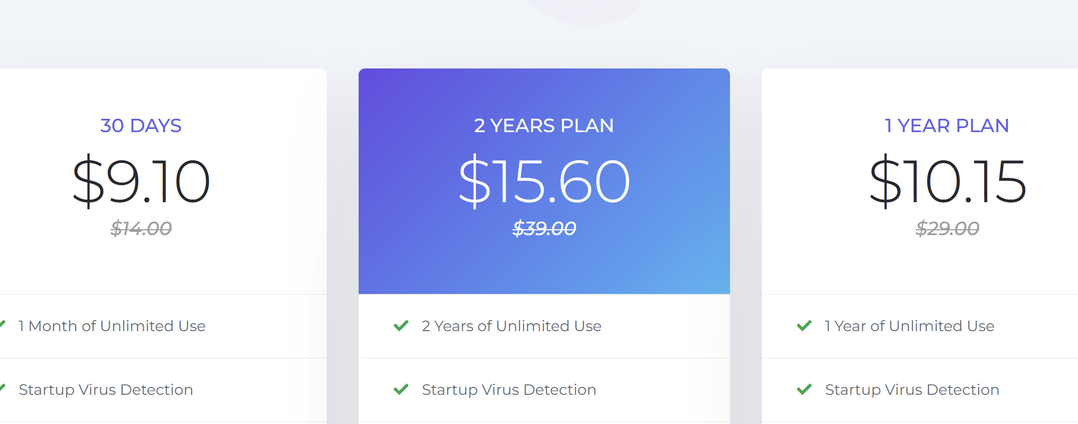Click the middle card's Startup Virus Detection checkmark

[x=401, y=389]
